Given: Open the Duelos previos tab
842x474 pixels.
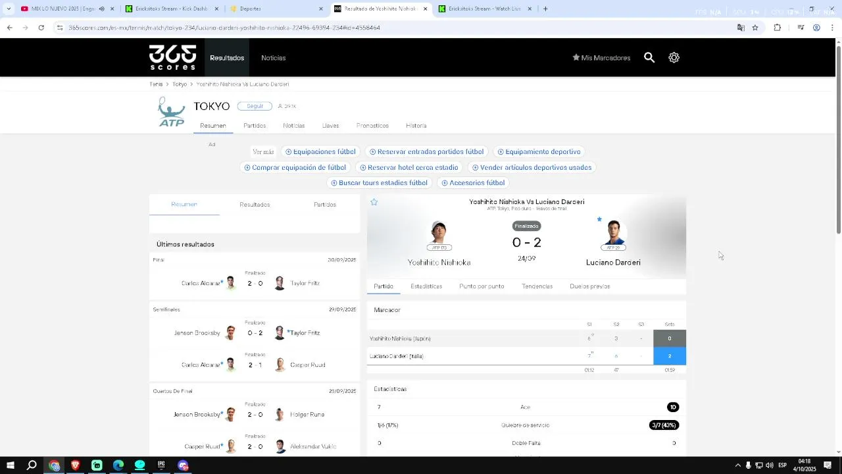Looking at the screenshot, I should (x=590, y=286).
